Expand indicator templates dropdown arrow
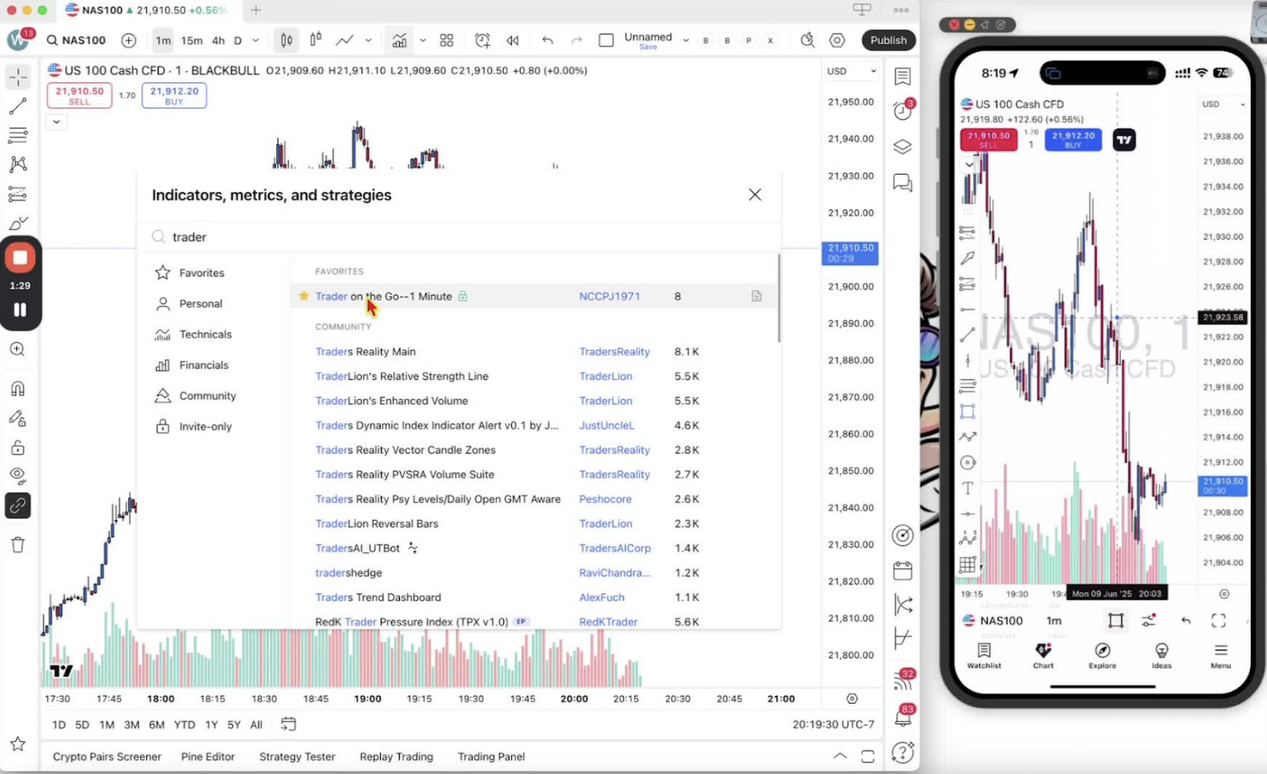 pyautogui.click(x=422, y=40)
